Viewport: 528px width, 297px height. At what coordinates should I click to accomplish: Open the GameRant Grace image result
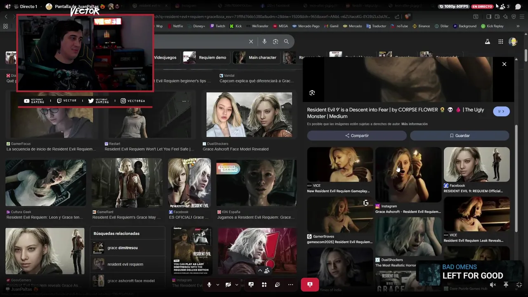127,182
